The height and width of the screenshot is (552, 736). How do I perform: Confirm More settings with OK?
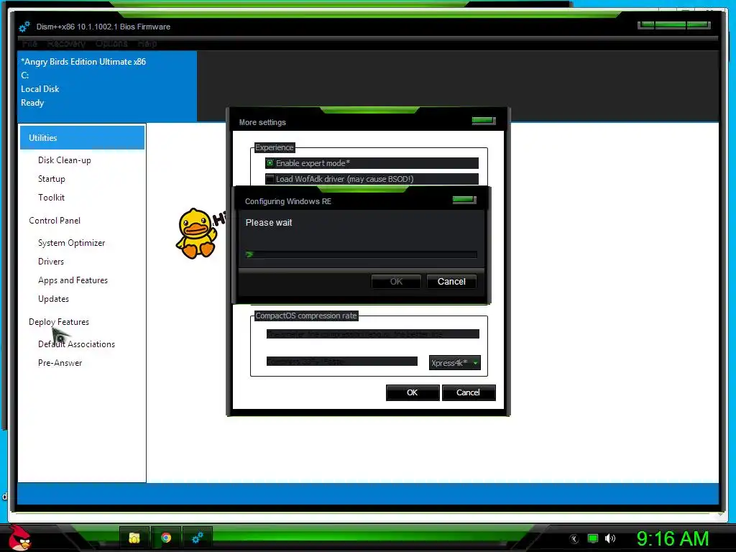coord(412,392)
